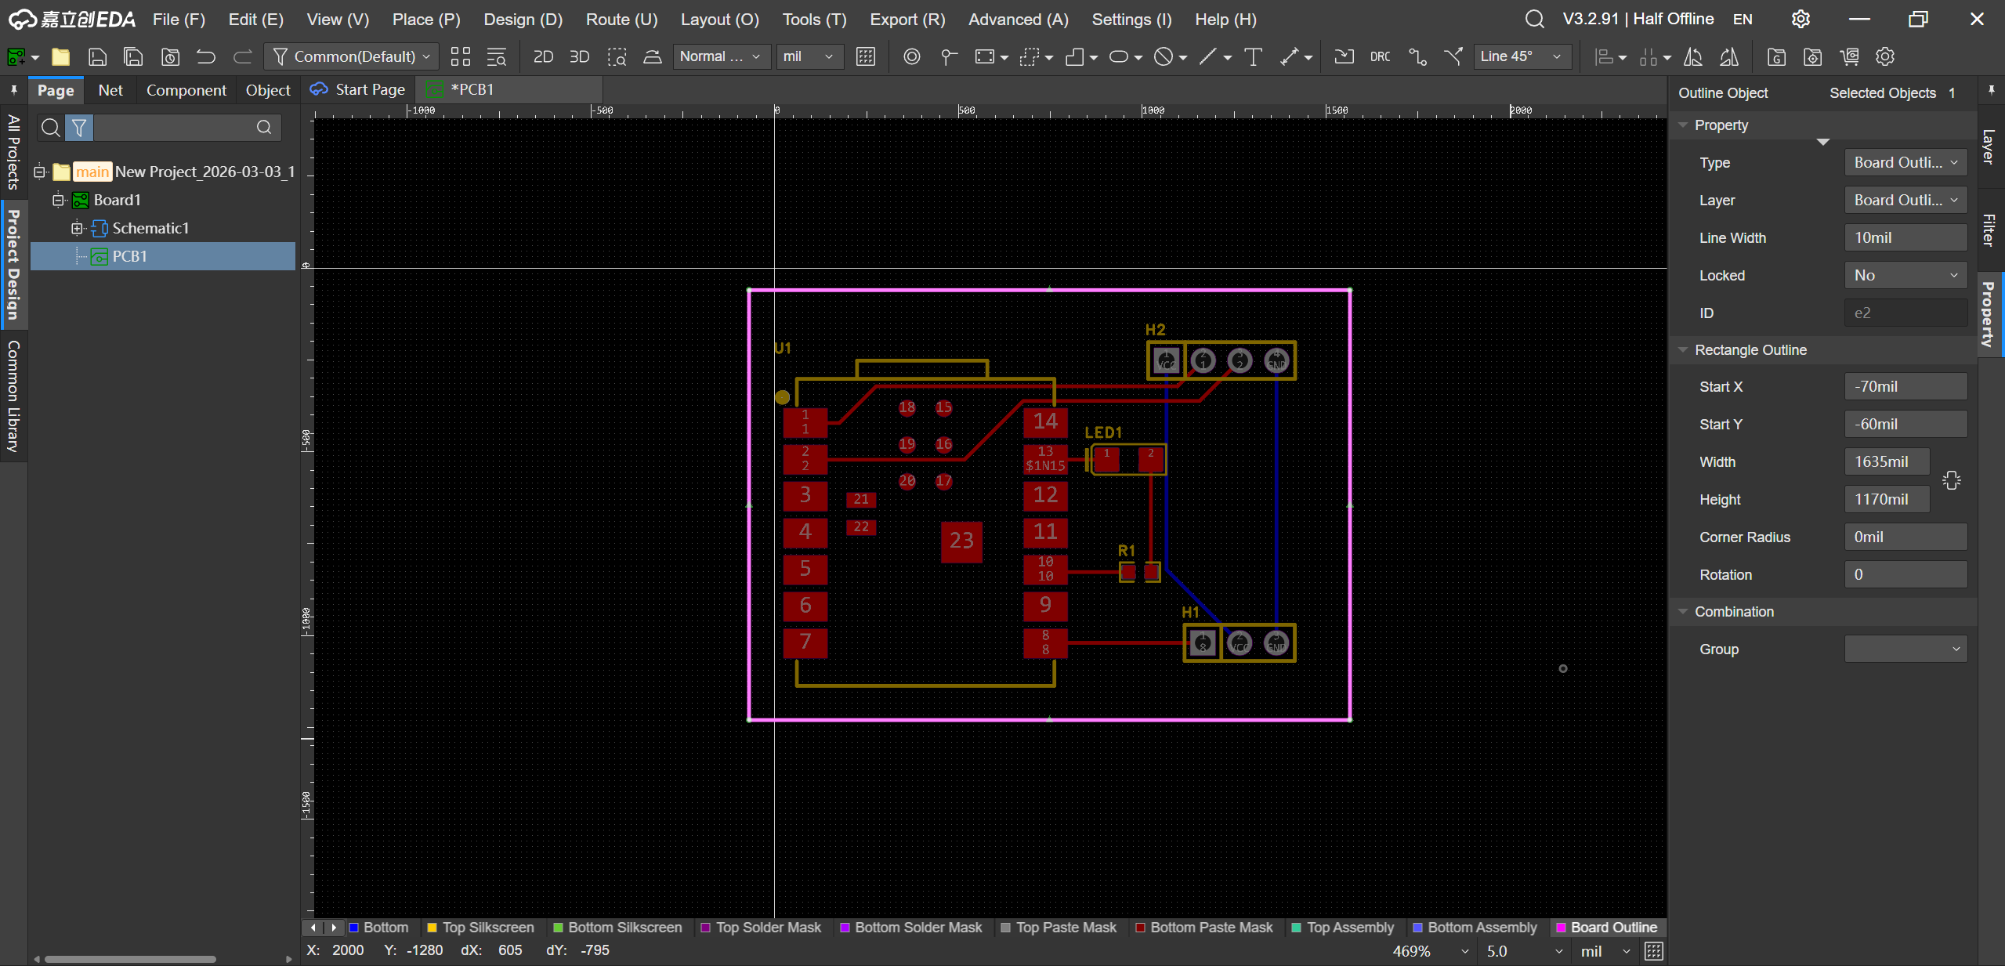Open the Line 45° routing angle dropdown
2005x966 pixels.
[x=1522, y=56]
